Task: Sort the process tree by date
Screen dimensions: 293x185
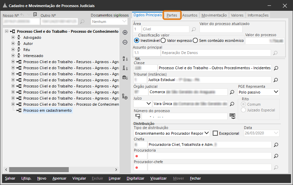Action: 125,77
